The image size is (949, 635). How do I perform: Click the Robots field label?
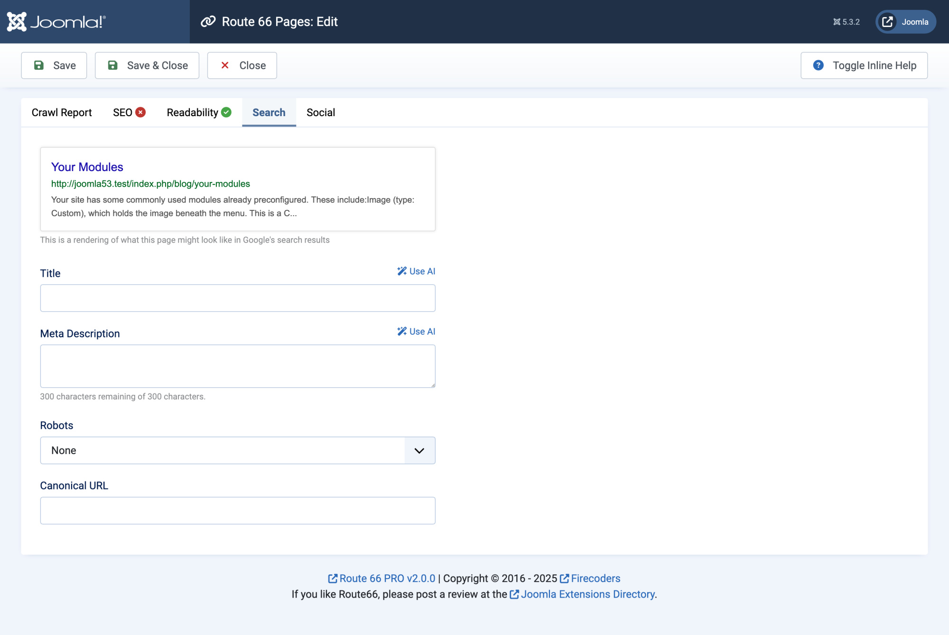click(56, 426)
